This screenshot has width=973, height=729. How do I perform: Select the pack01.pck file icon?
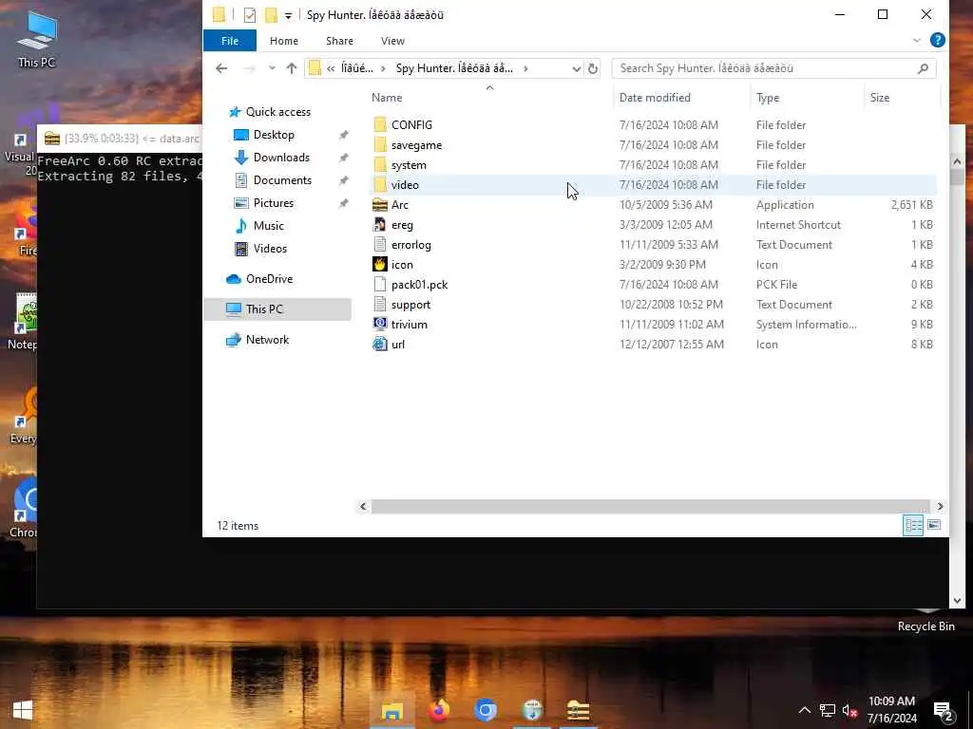(x=380, y=285)
